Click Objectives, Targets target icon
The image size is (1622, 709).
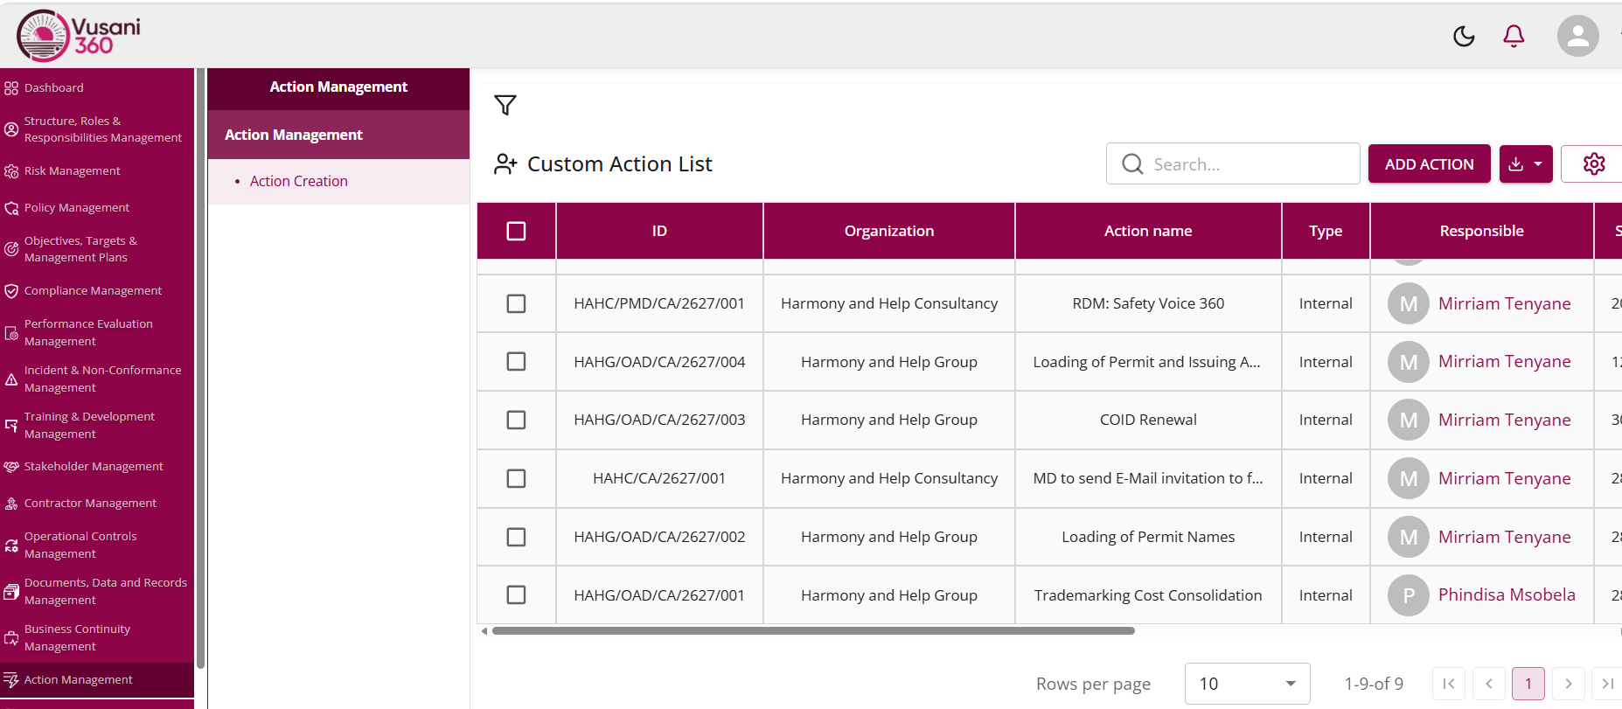coord(11,249)
